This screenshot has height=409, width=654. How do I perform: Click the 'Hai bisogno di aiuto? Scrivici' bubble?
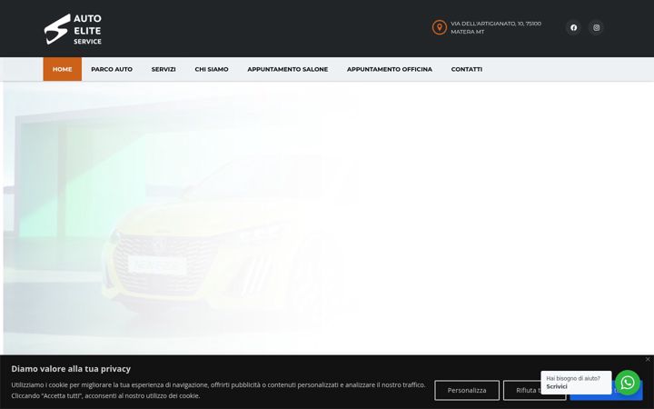point(576,383)
